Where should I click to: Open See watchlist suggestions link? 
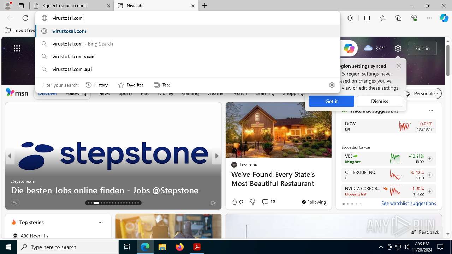pos(409,203)
